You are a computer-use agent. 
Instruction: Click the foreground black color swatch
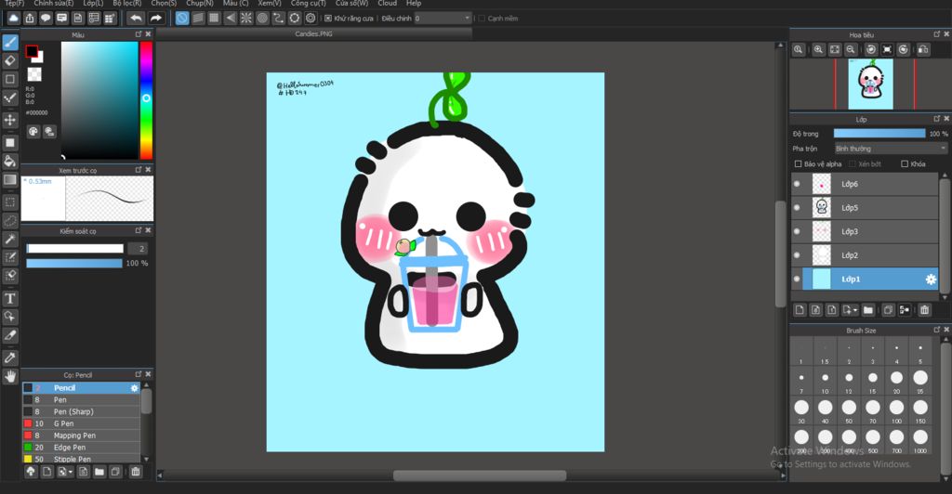(x=32, y=51)
